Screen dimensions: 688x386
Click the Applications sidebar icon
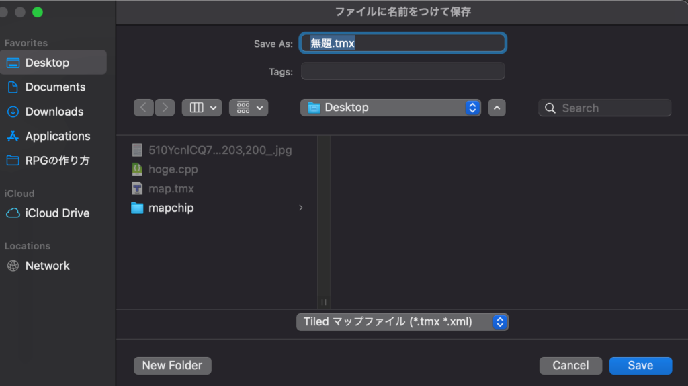pos(13,136)
